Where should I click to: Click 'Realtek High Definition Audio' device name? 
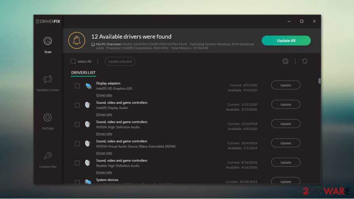(118, 166)
